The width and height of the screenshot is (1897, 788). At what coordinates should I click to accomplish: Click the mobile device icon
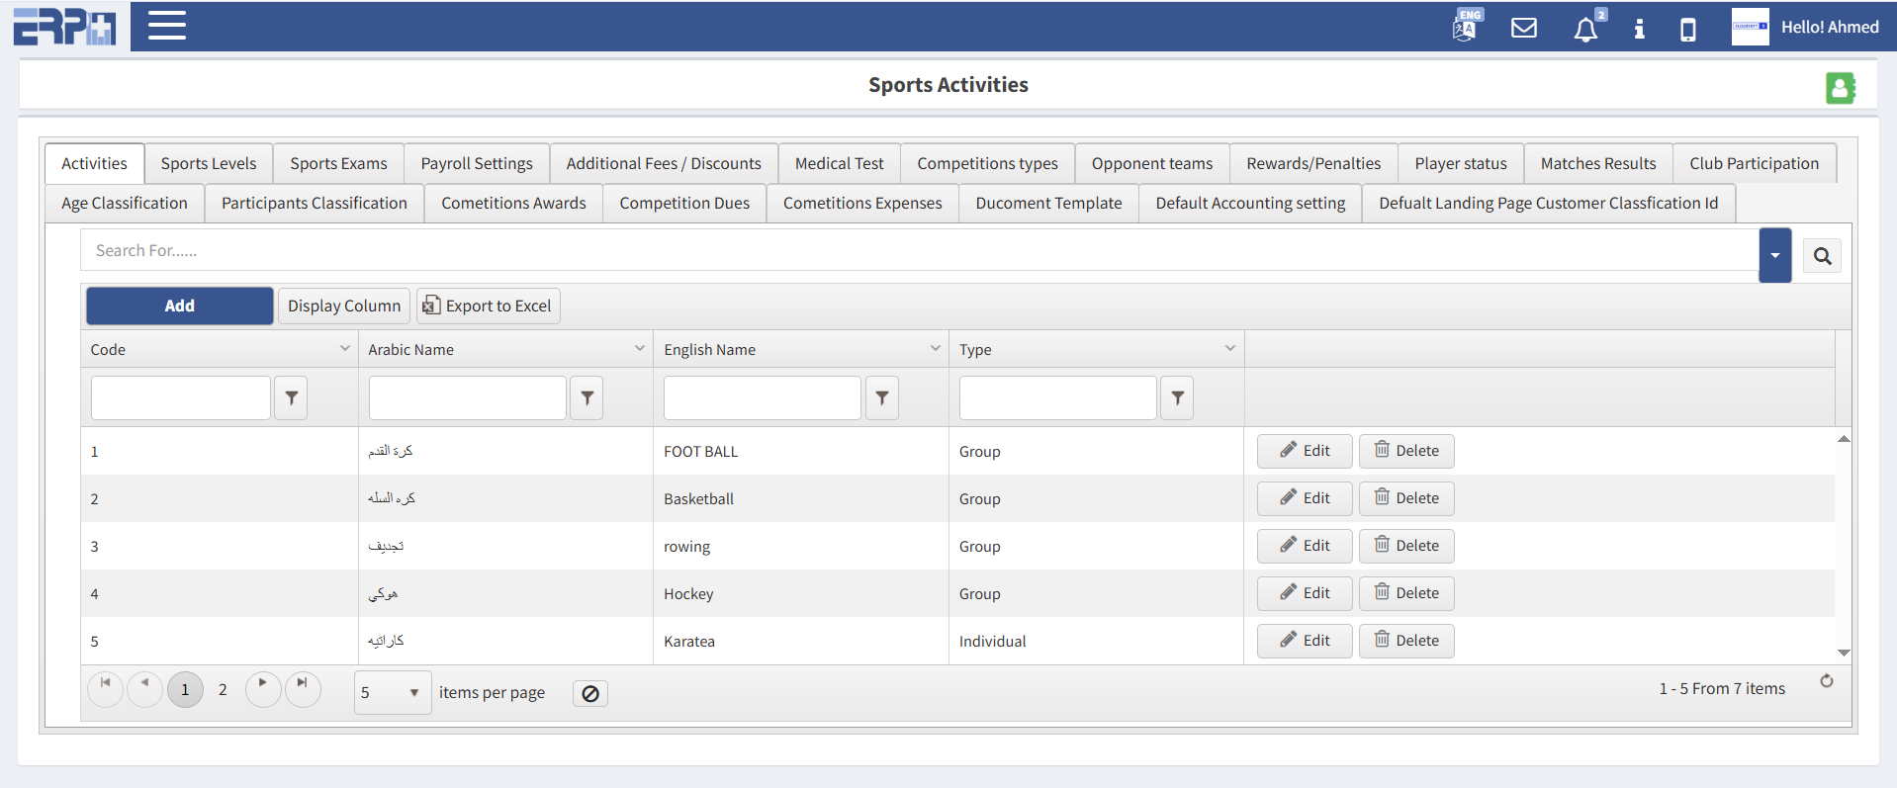(1688, 30)
